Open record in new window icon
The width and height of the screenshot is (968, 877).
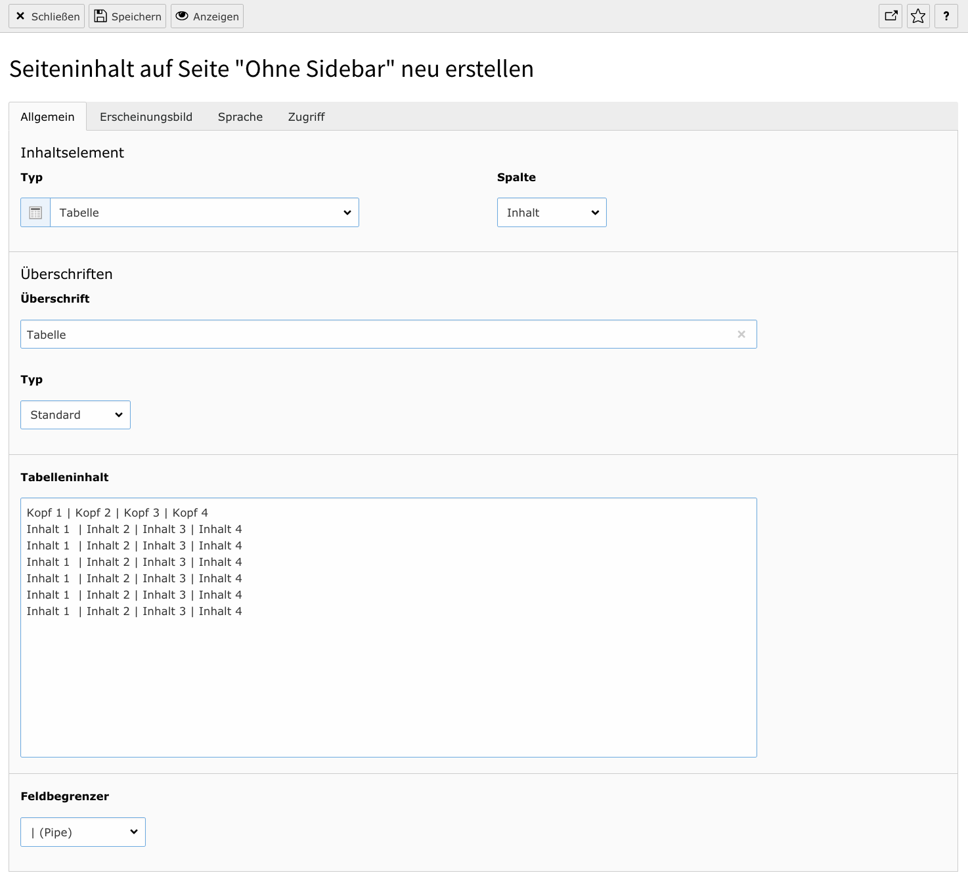point(891,16)
